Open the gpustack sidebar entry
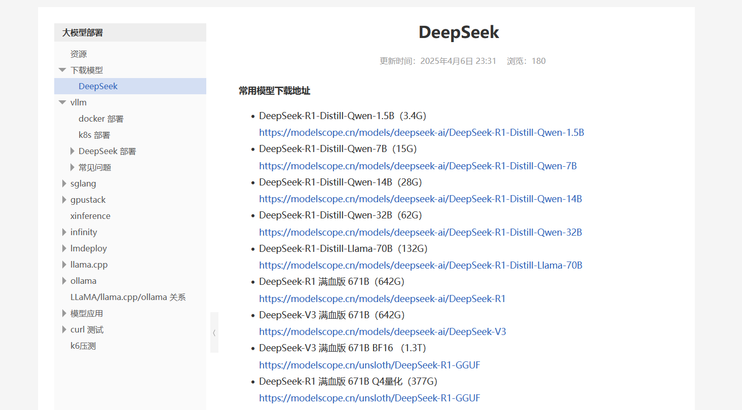Viewport: 742px width, 410px height. pyautogui.click(x=88, y=200)
